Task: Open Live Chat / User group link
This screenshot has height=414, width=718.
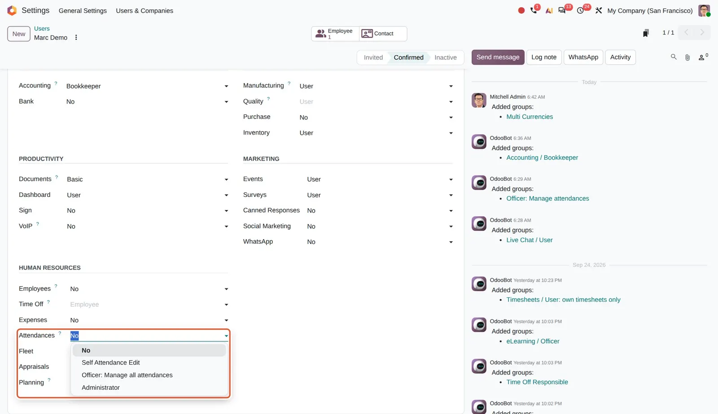Action: click(x=530, y=240)
